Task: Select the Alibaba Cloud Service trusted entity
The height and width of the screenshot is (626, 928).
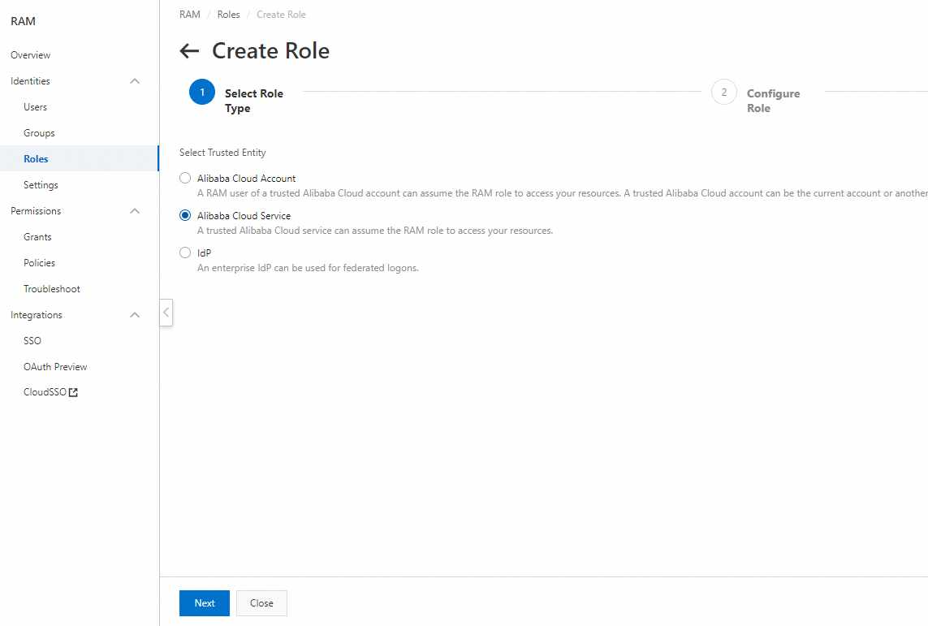Action: pyautogui.click(x=184, y=215)
